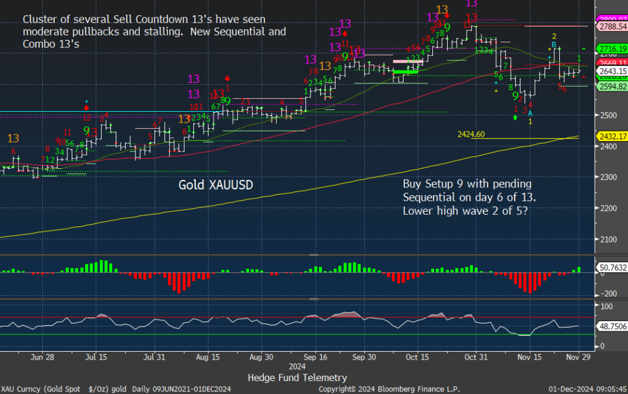628x394 pixels.
Task: Grab the divider handle above the oscillator panel
Action: (314, 299)
